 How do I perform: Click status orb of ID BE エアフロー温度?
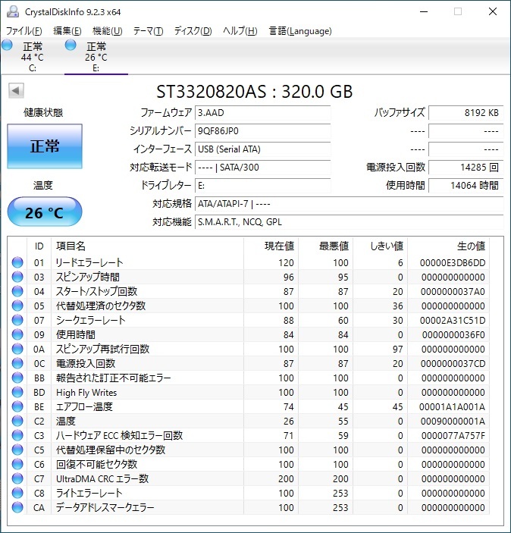coord(17,406)
